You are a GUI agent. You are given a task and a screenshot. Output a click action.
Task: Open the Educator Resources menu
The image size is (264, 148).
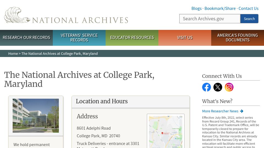coord(132,38)
